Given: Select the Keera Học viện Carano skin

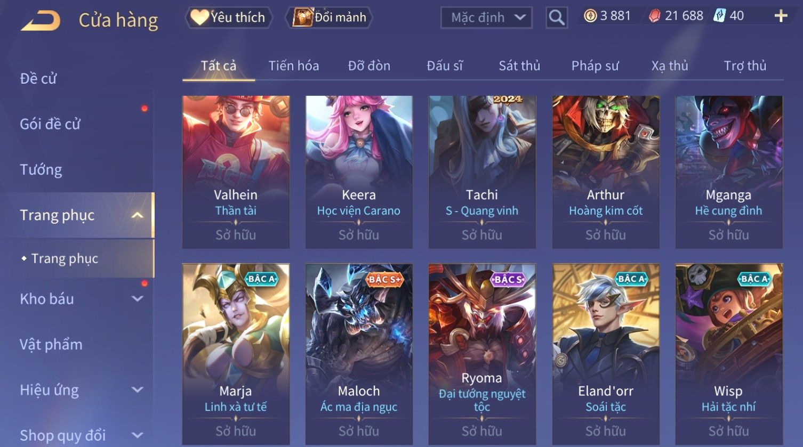Looking at the screenshot, I should [x=359, y=172].
